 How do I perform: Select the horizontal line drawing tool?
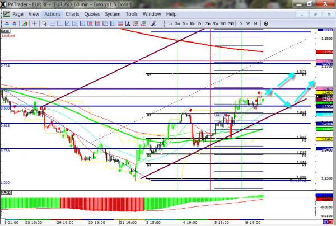pyautogui.click(x=52, y=23)
